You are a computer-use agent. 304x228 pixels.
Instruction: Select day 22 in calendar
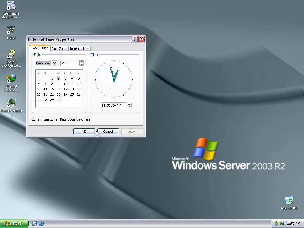click(52, 94)
